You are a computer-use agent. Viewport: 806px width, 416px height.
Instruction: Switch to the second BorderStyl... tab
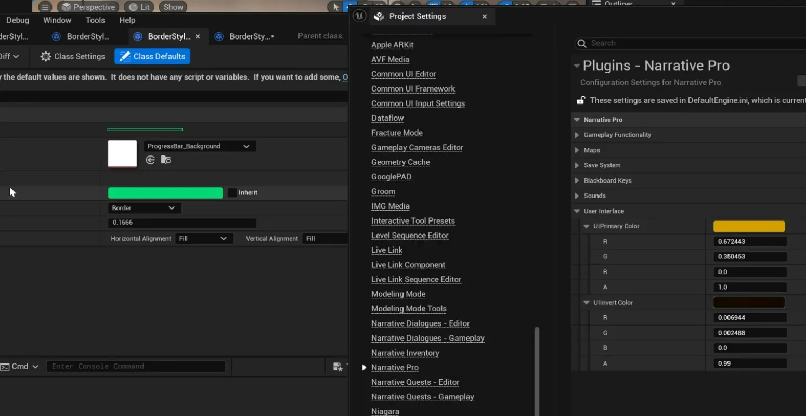(x=81, y=36)
